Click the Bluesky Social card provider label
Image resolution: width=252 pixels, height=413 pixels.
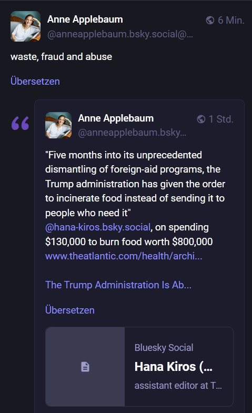coord(164,348)
